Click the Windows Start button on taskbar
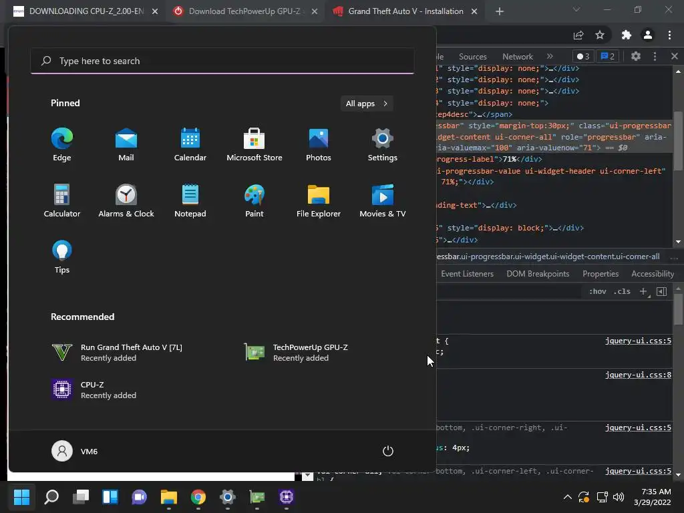Image resolution: width=684 pixels, height=513 pixels. [21, 497]
